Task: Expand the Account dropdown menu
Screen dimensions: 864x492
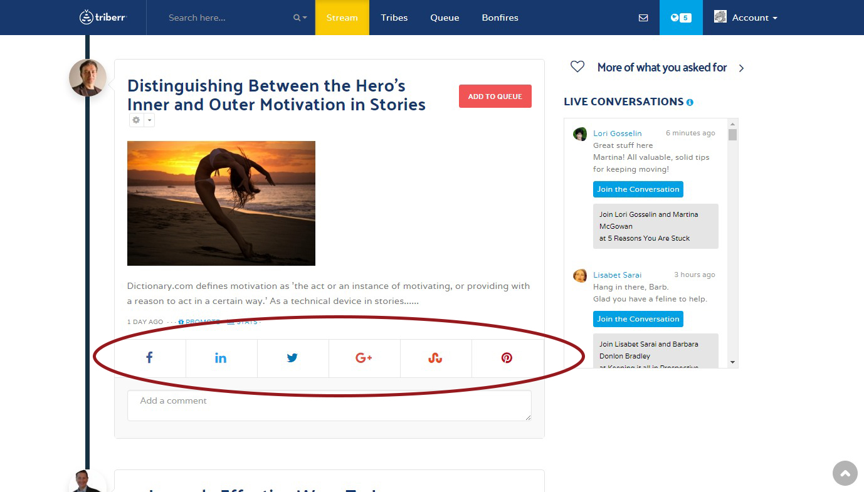Action: pos(746,18)
